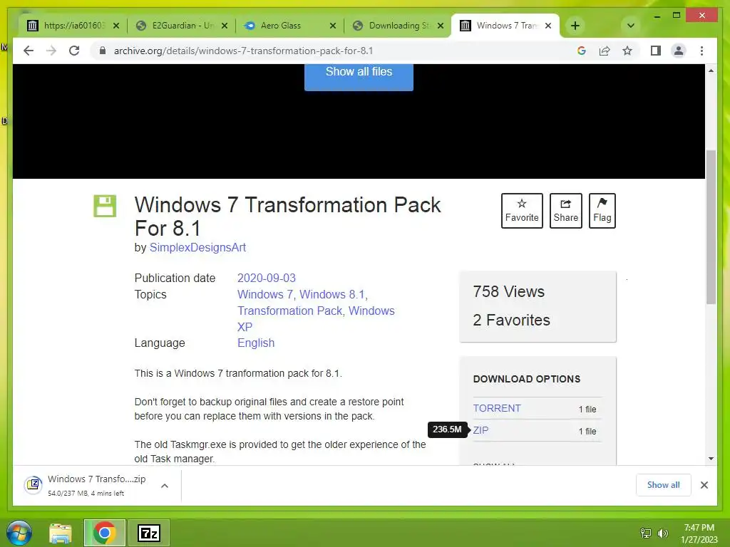Viewport: 730px width, 547px height.
Task: Click the English language link
Action: click(x=256, y=343)
